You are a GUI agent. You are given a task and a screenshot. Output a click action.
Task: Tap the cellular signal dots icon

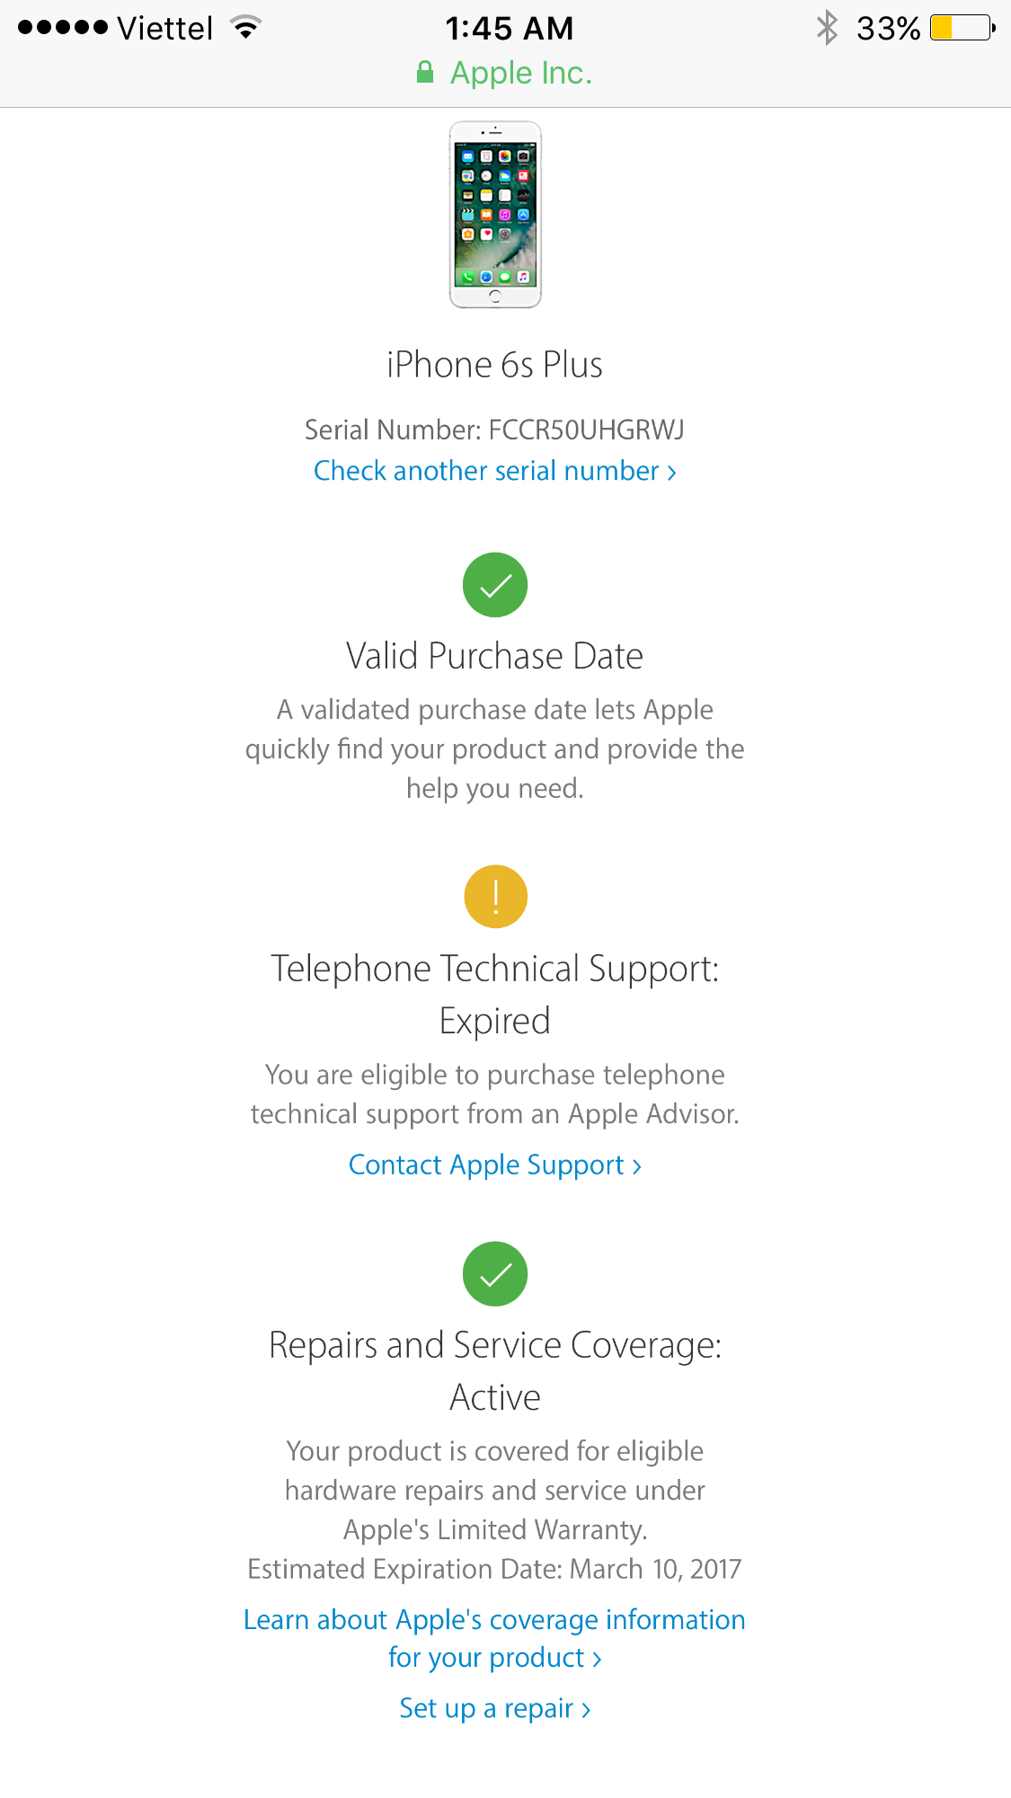coord(63,28)
